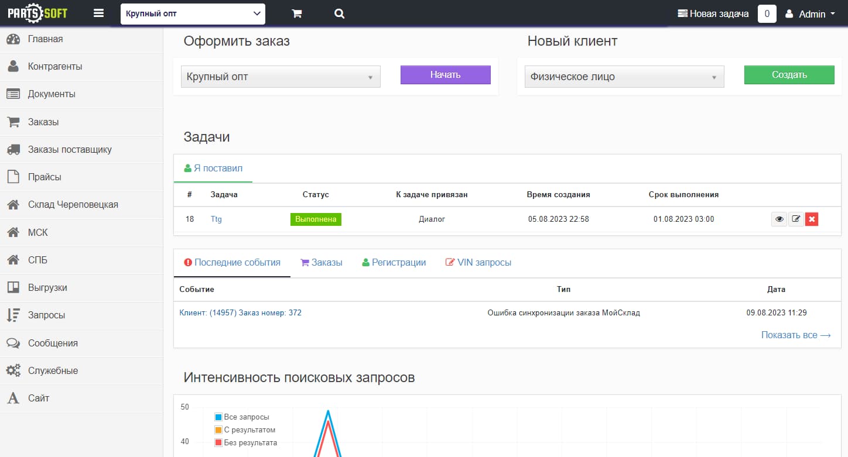The image size is (848, 457).
Task: Switch to the 'VIN запросы' tab
Action: (x=478, y=263)
